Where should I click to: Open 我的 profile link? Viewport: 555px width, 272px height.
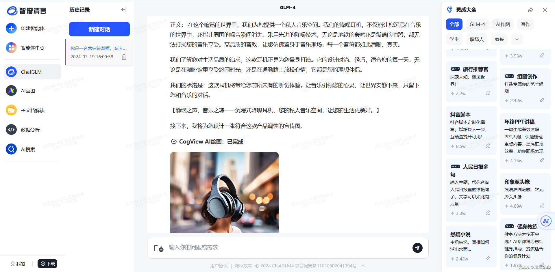coord(18,264)
